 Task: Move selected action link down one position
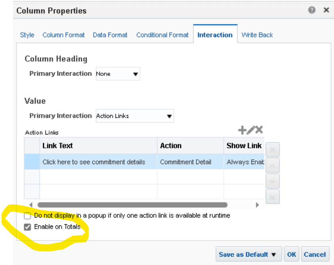(272, 182)
